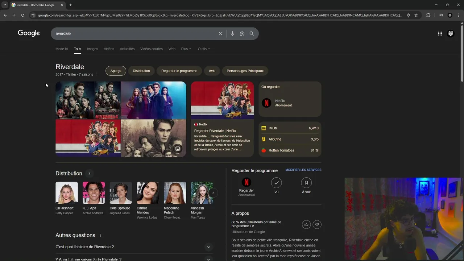Select the Personnages Principaux chip
The height and width of the screenshot is (261, 464).
pyautogui.click(x=245, y=71)
